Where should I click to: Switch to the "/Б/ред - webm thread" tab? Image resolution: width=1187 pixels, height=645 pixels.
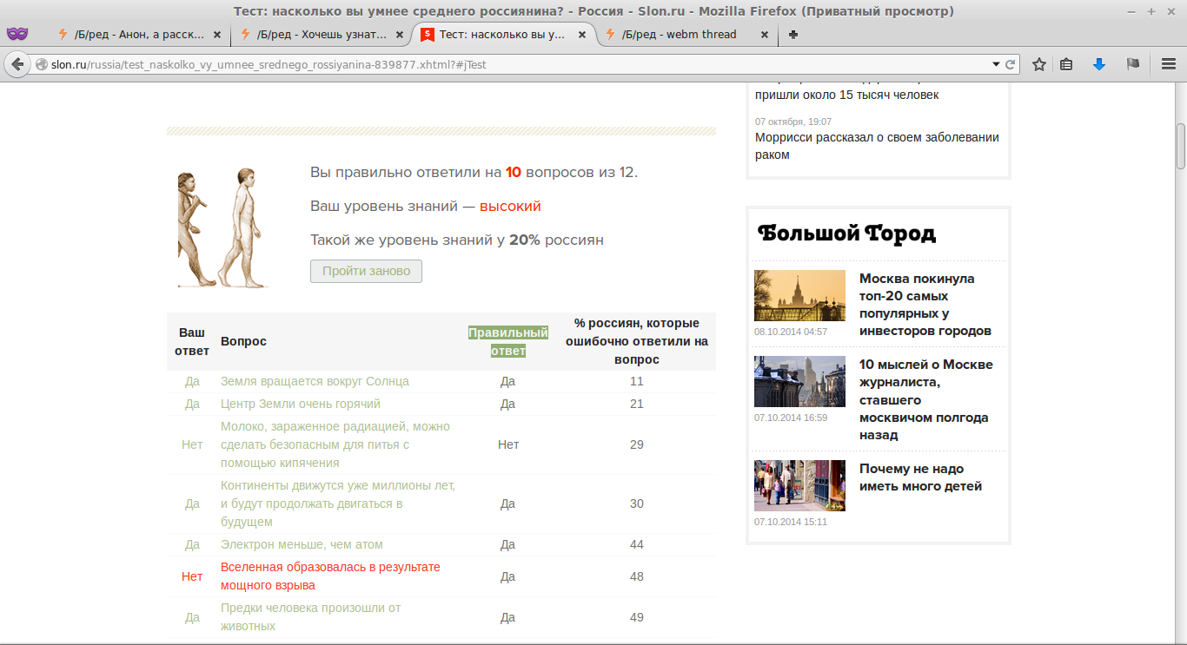click(680, 35)
